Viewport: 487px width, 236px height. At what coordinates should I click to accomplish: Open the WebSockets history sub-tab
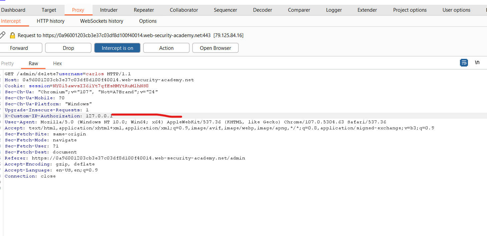click(101, 21)
